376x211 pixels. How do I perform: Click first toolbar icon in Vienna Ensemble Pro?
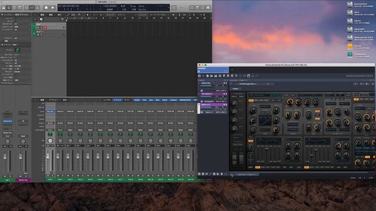pyautogui.click(x=199, y=76)
